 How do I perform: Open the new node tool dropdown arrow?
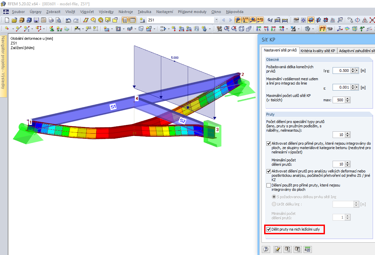pyautogui.click(x=13, y=29)
